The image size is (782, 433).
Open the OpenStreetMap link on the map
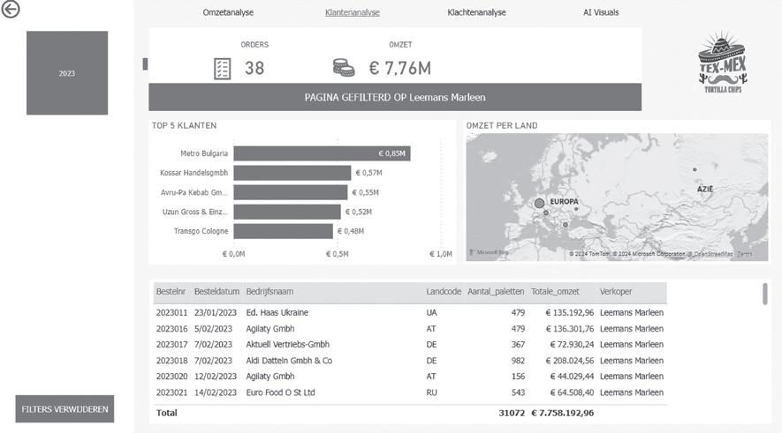pyautogui.click(x=713, y=254)
